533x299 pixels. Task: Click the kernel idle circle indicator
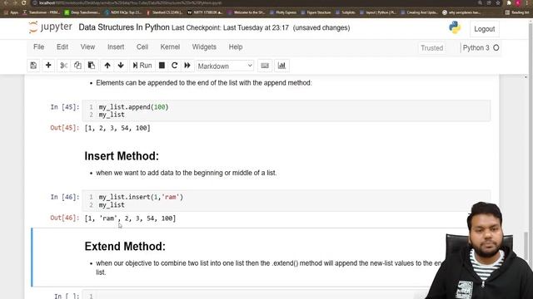(x=496, y=48)
